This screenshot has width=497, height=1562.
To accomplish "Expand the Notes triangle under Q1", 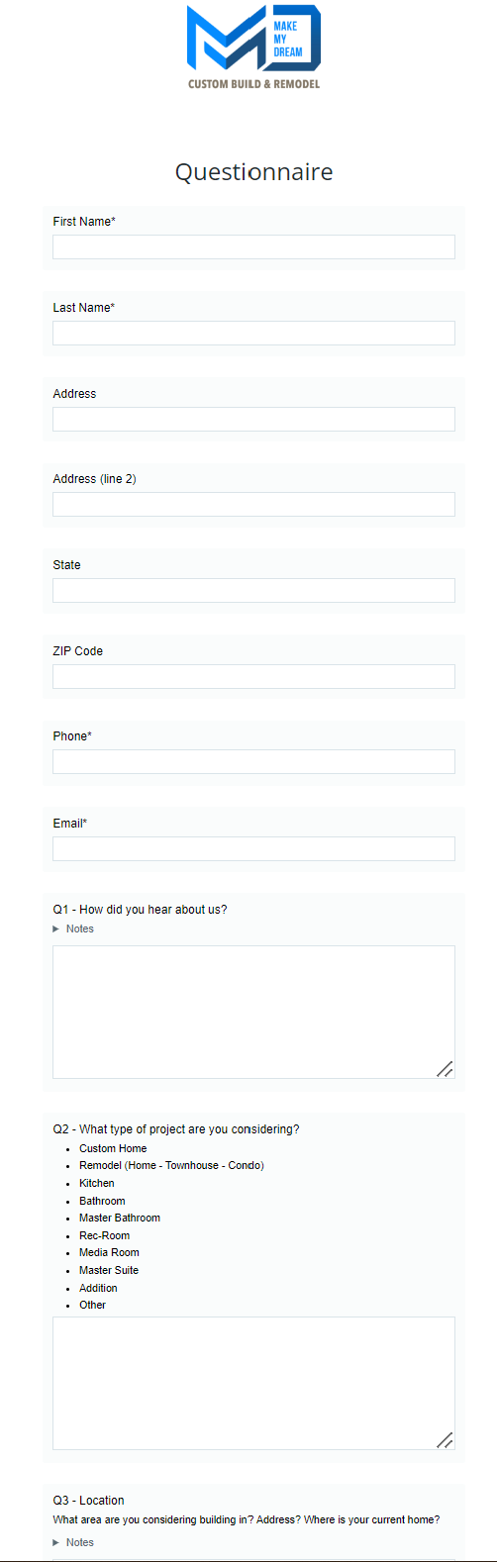I will coord(56,928).
